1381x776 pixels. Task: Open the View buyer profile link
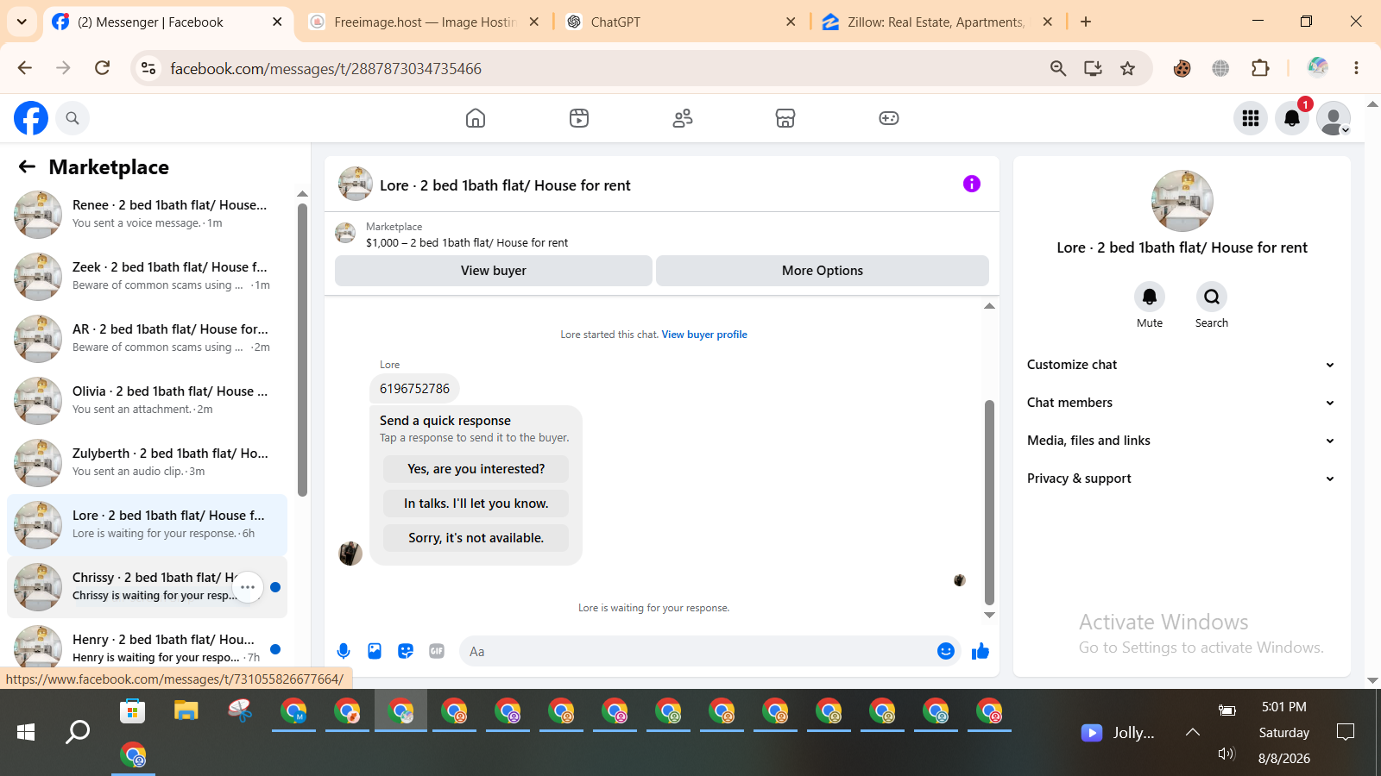[704, 335]
